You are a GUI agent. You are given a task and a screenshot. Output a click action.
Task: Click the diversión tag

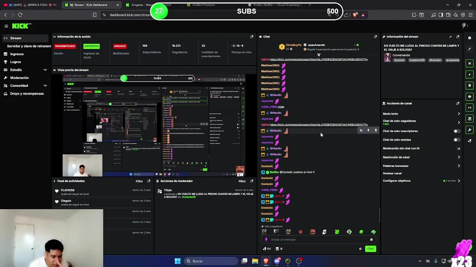(435, 60)
